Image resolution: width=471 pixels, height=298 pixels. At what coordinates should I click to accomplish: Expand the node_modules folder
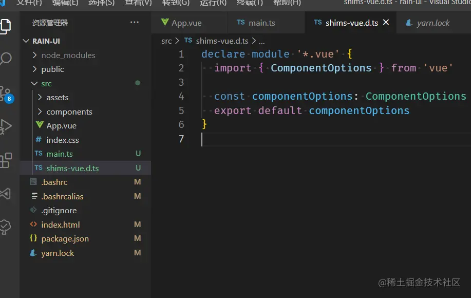click(68, 55)
